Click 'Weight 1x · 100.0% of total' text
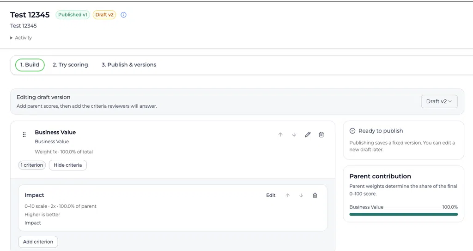The image size is (473, 251). (64, 152)
